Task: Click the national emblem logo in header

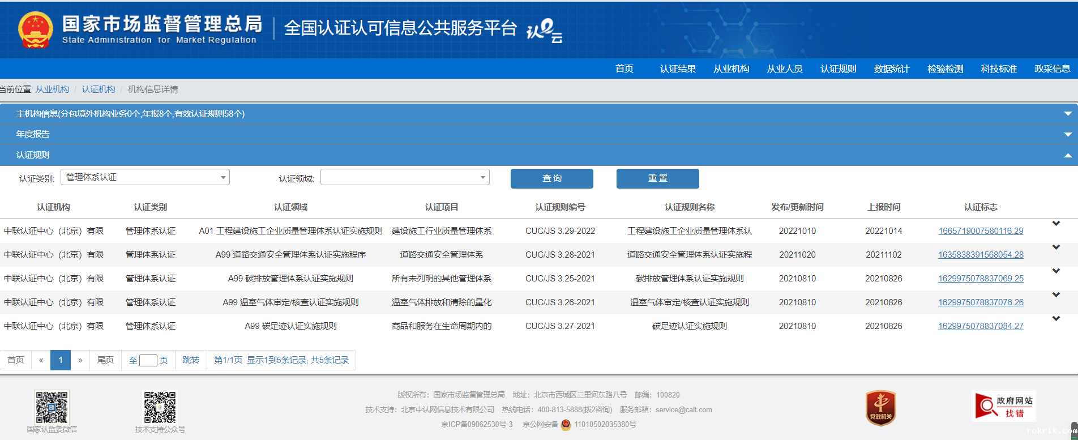Action: click(x=36, y=30)
